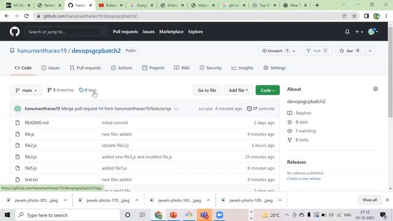393x221 pixels.
Task: Switch to the Wiki tab
Action: pyautogui.click(x=182, y=68)
